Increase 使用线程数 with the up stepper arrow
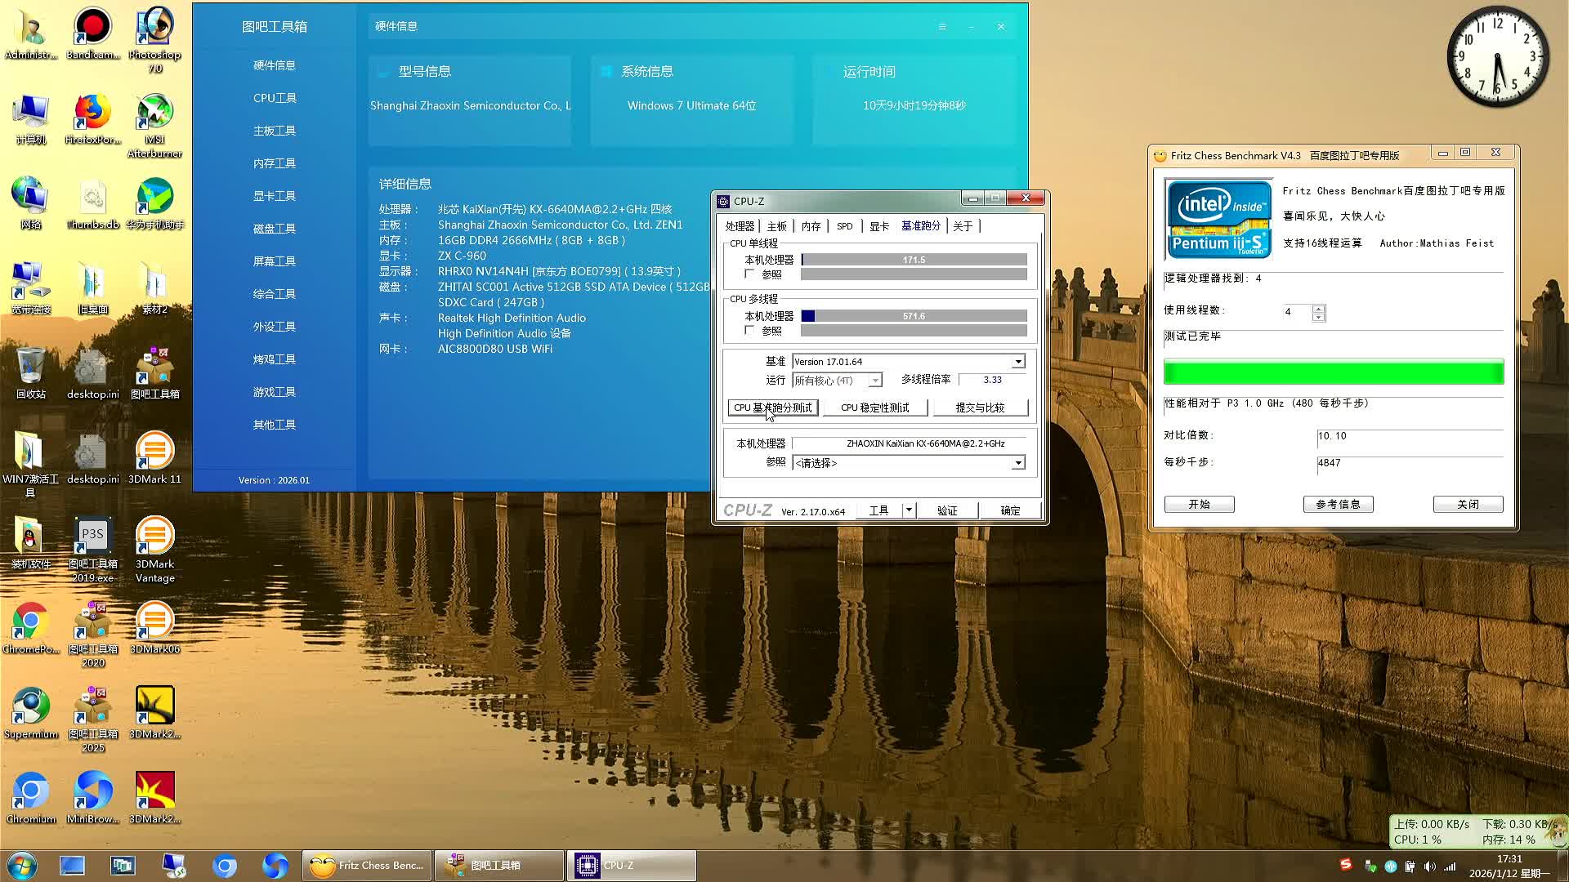This screenshot has width=1569, height=882. (x=1317, y=308)
